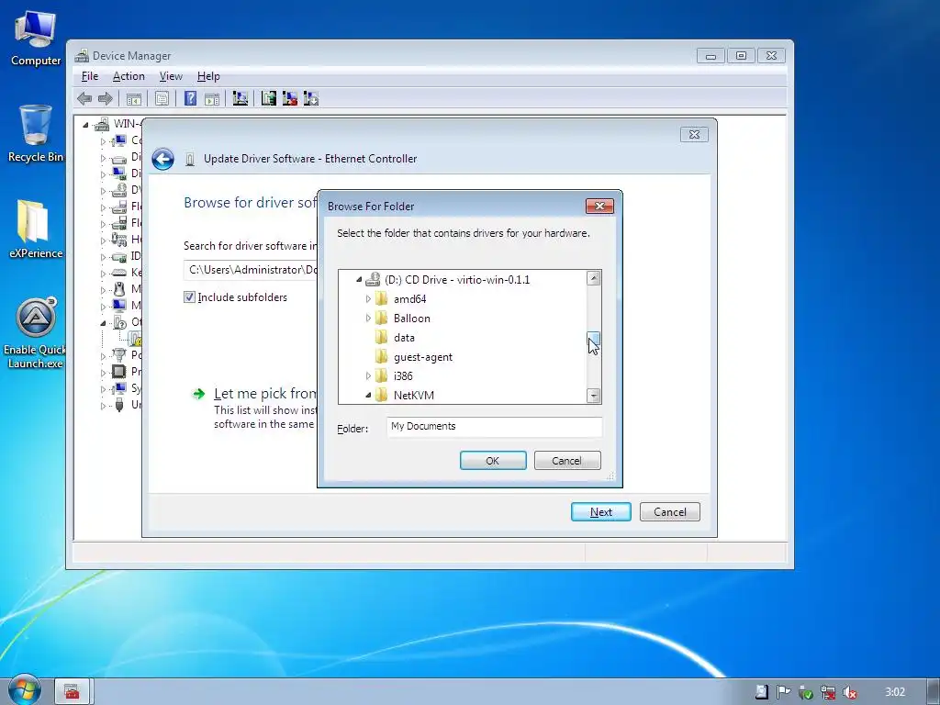Click Safely Remove Hardware tray icon
Image resolution: width=940 pixels, height=705 pixels.
coord(805,692)
